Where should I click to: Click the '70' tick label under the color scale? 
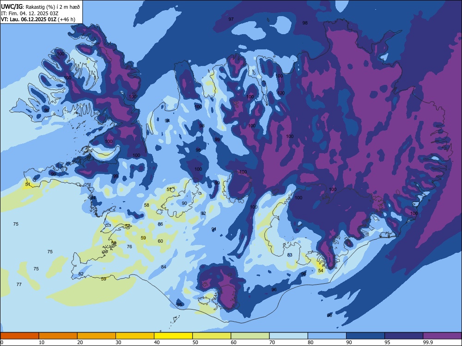coord(272,342)
